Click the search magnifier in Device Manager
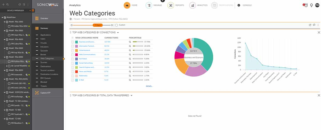 click(7, 5)
